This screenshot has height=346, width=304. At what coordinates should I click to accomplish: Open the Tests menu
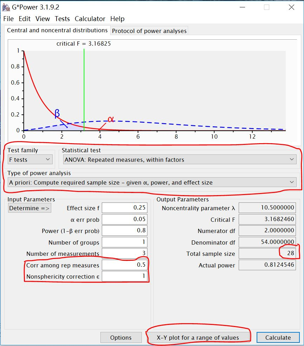(x=62, y=19)
